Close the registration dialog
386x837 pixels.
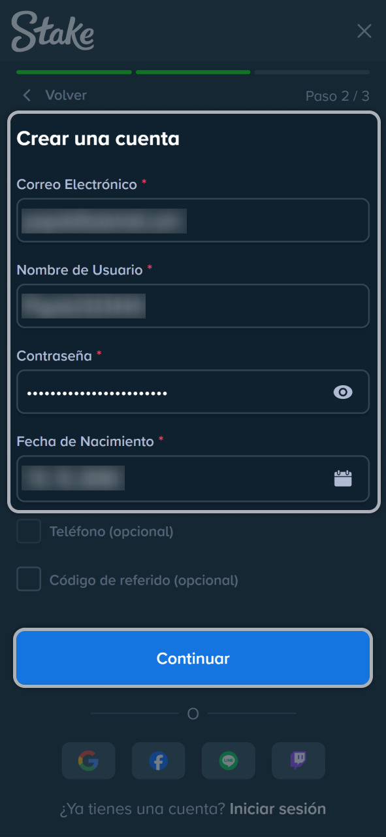(364, 31)
